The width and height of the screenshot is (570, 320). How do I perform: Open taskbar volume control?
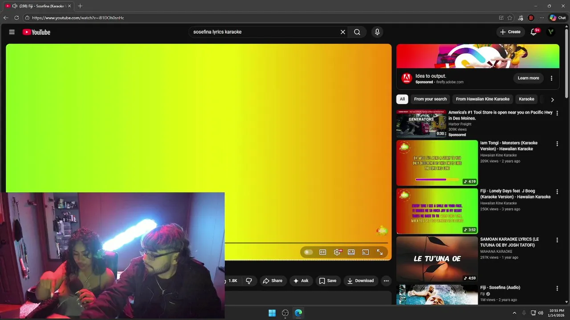point(541,313)
